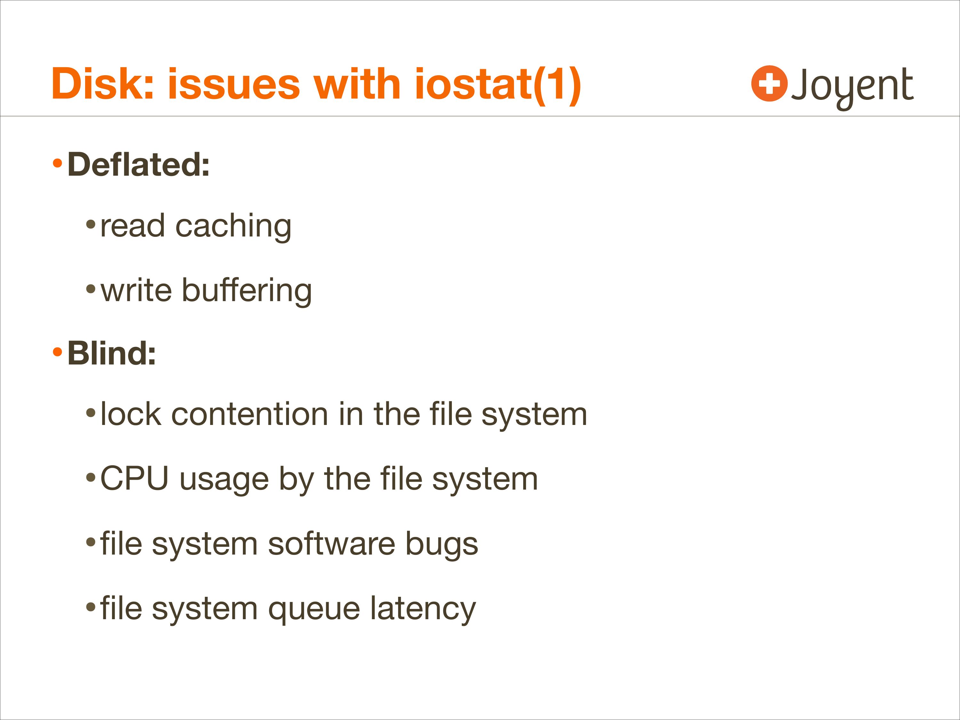Select the slide title 'Disk: issues with iostat(1)'
Image resolution: width=960 pixels, height=720 pixels.
316,84
